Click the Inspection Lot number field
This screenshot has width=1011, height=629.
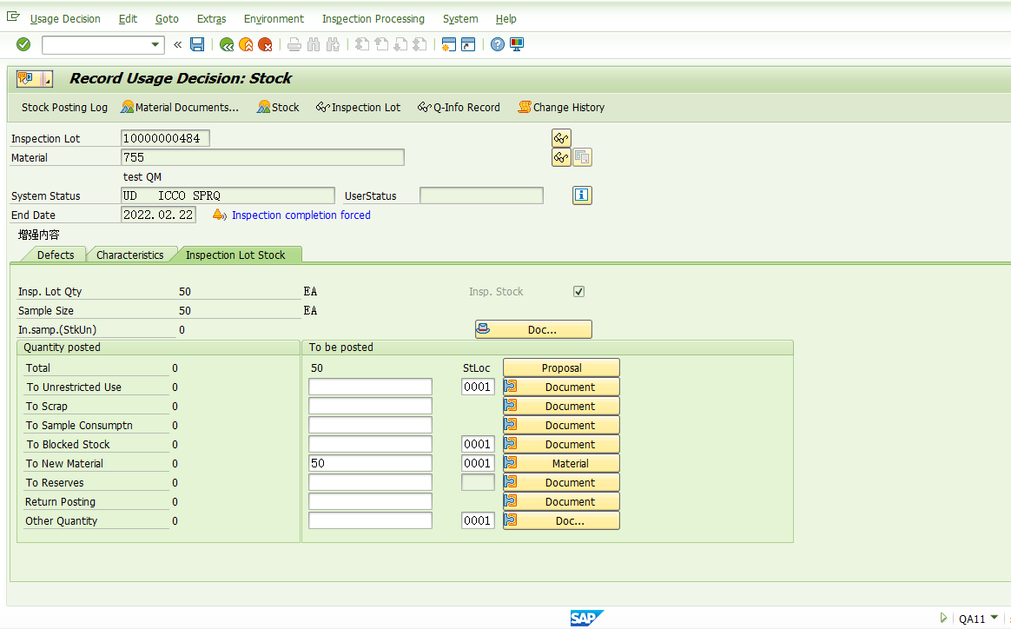[x=165, y=138]
